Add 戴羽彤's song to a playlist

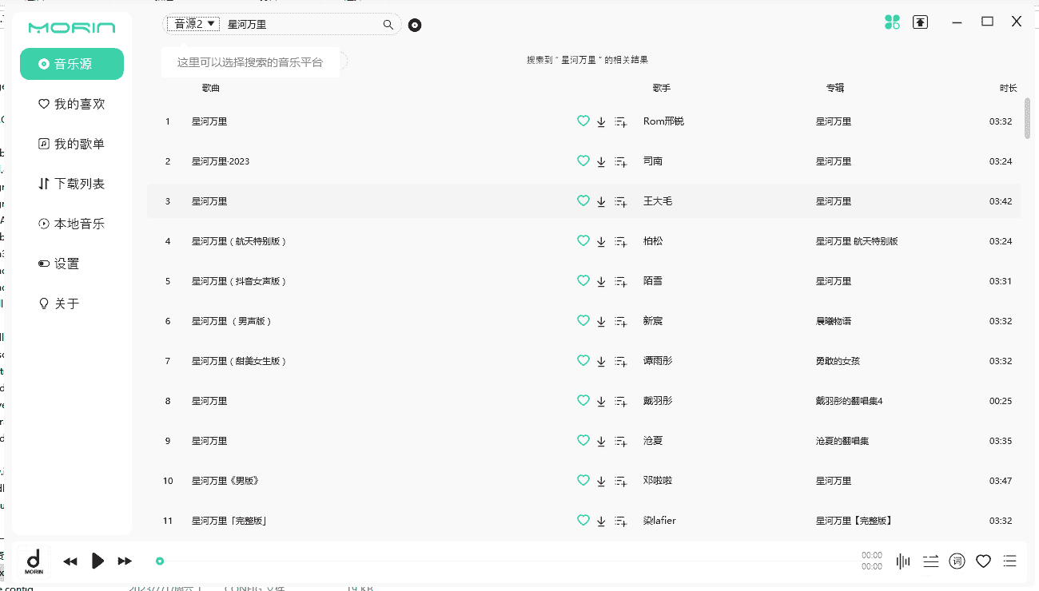[620, 401]
